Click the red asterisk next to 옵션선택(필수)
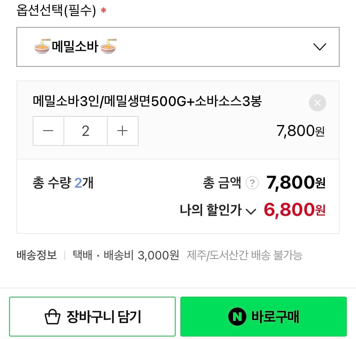356x339 pixels. pos(103,10)
